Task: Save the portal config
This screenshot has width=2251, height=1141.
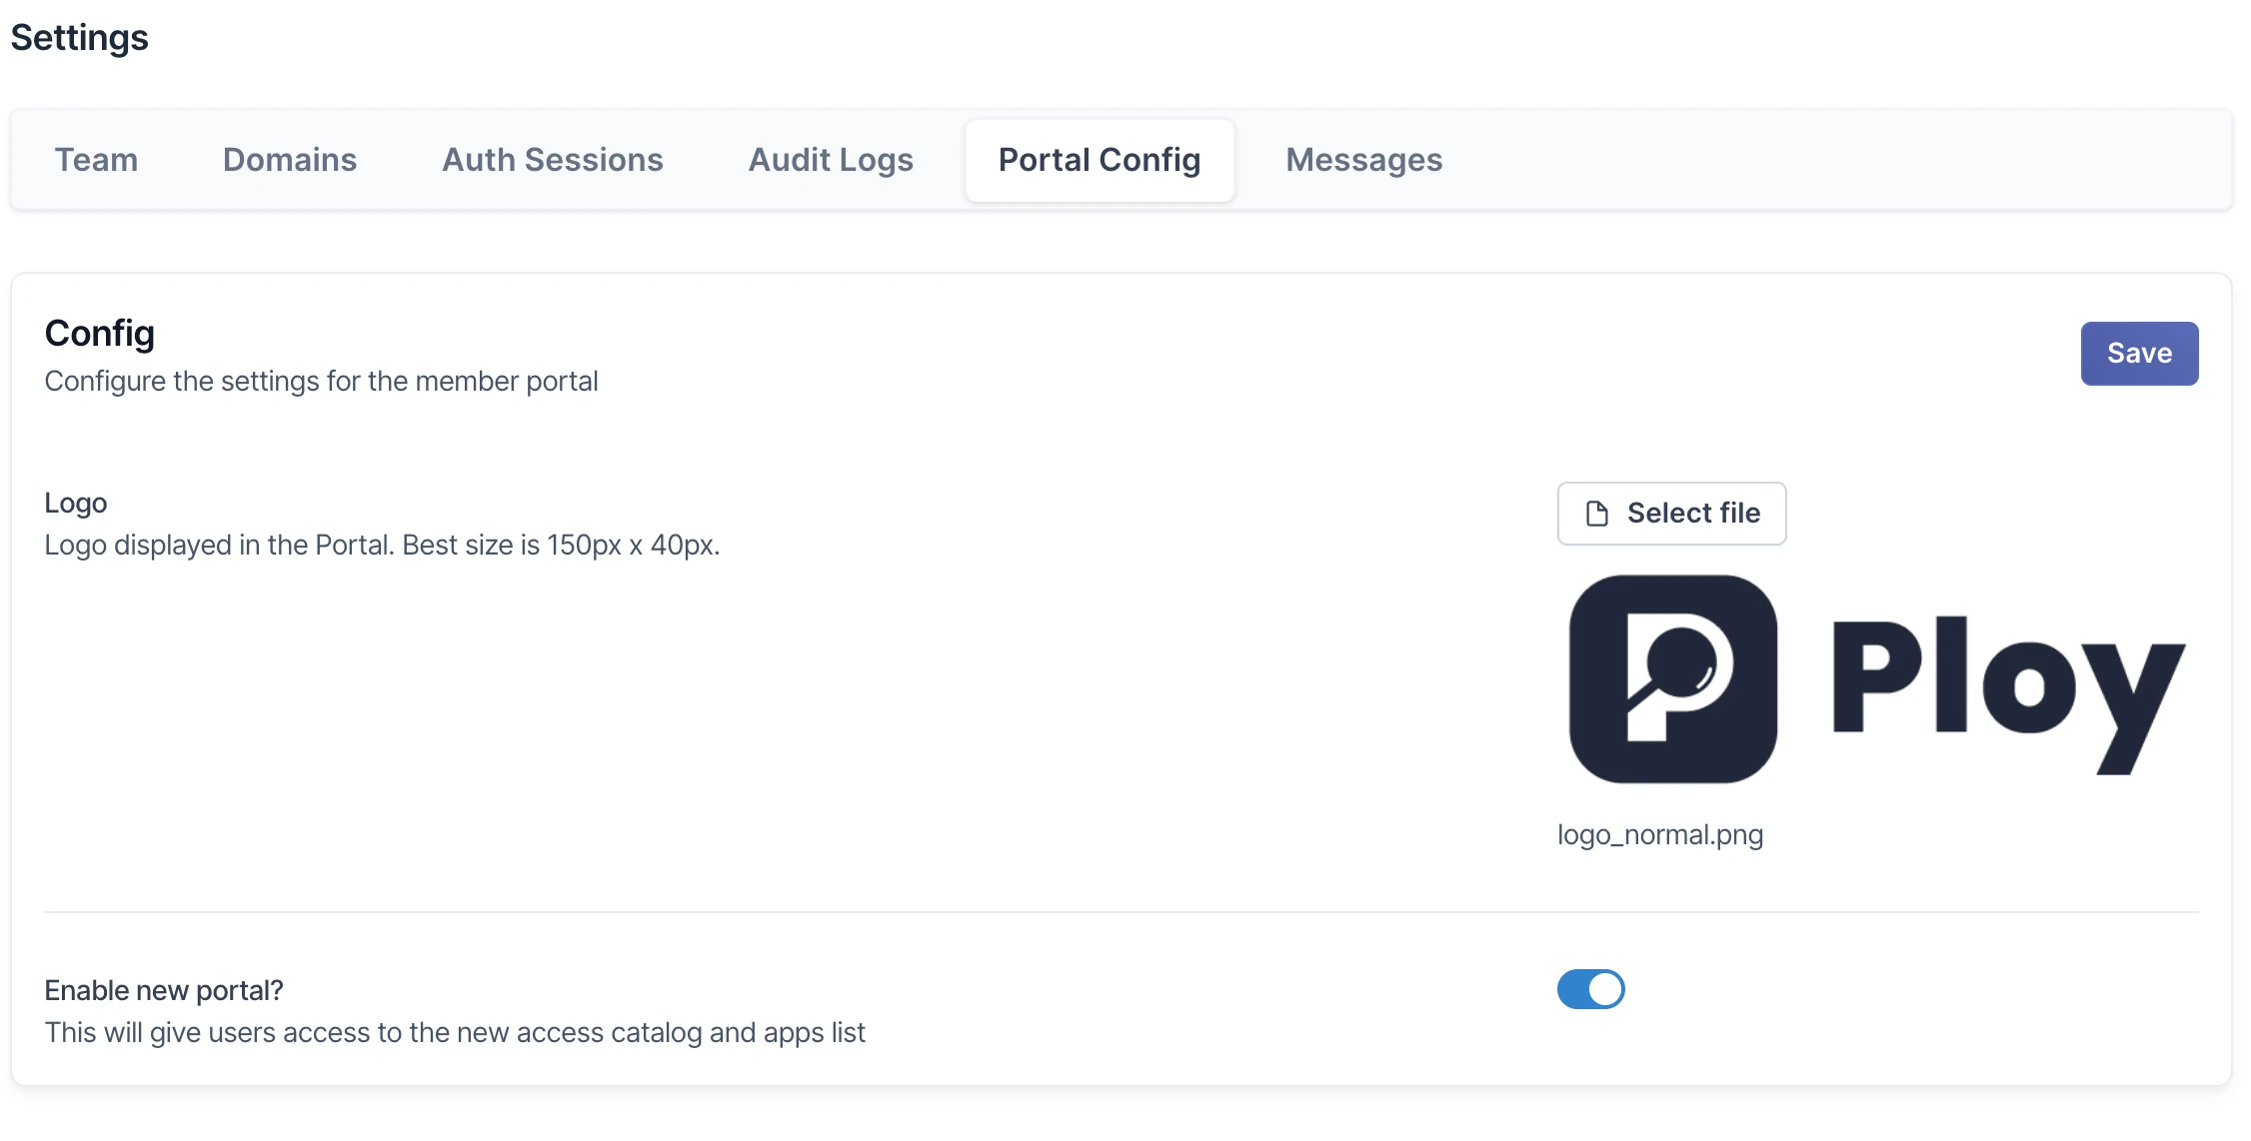Action: [x=2139, y=353]
